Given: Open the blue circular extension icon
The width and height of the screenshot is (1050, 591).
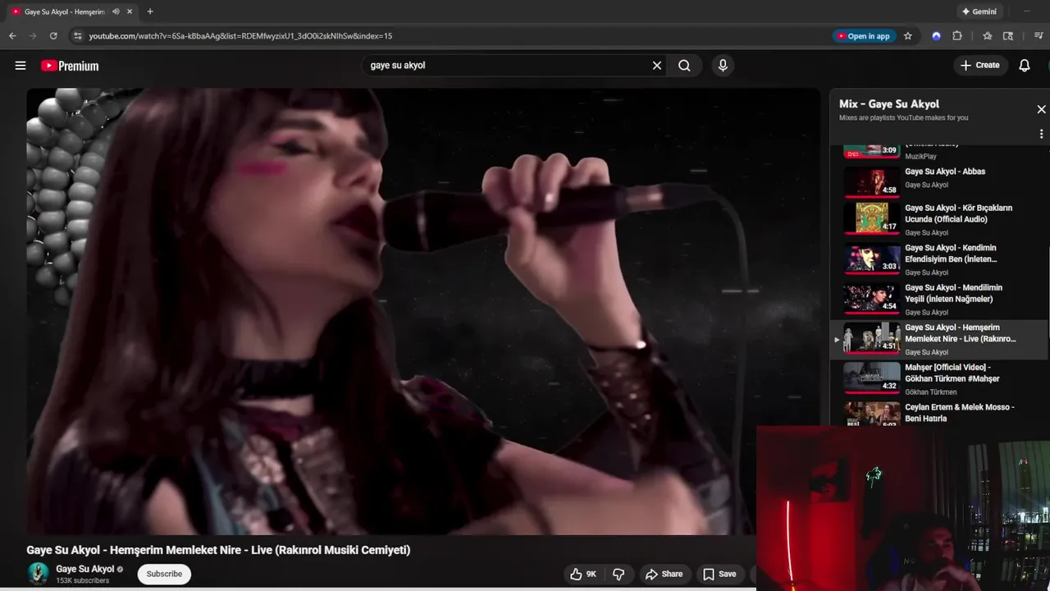Looking at the screenshot, I should 936,36.
